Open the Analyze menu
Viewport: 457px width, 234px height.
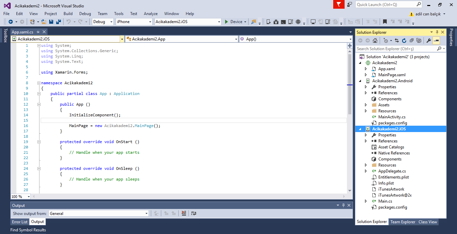point(151,14)
